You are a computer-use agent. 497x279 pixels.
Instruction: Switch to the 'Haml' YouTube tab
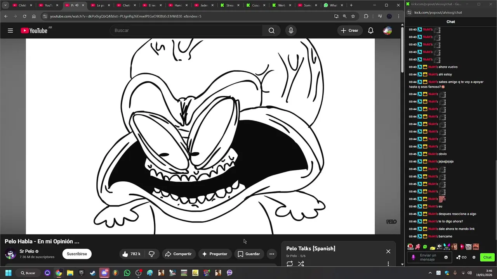coord(178,5)
